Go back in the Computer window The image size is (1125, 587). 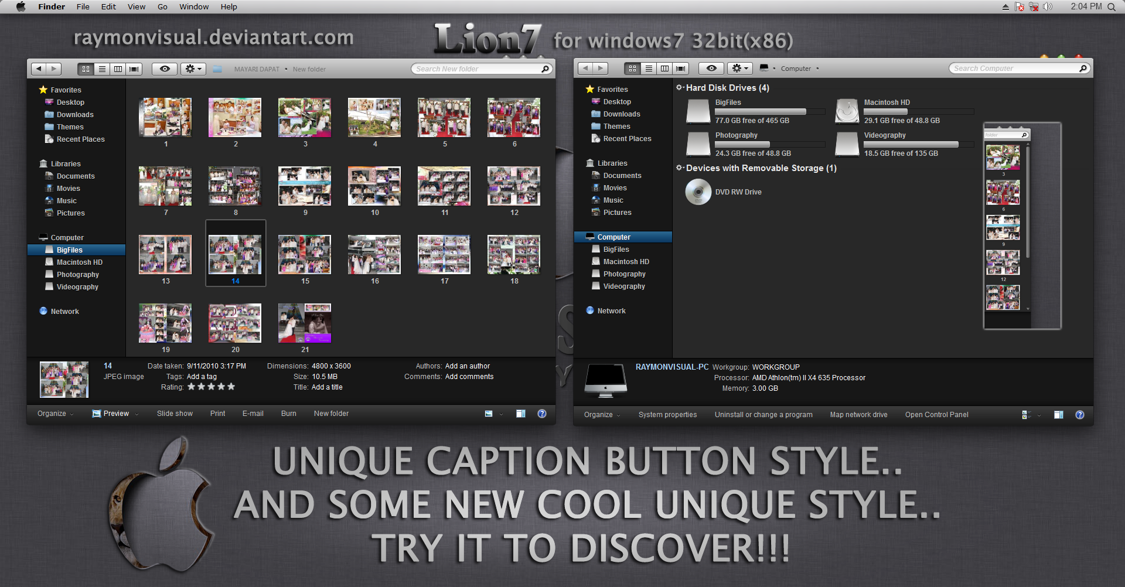(x=585, y=69)
